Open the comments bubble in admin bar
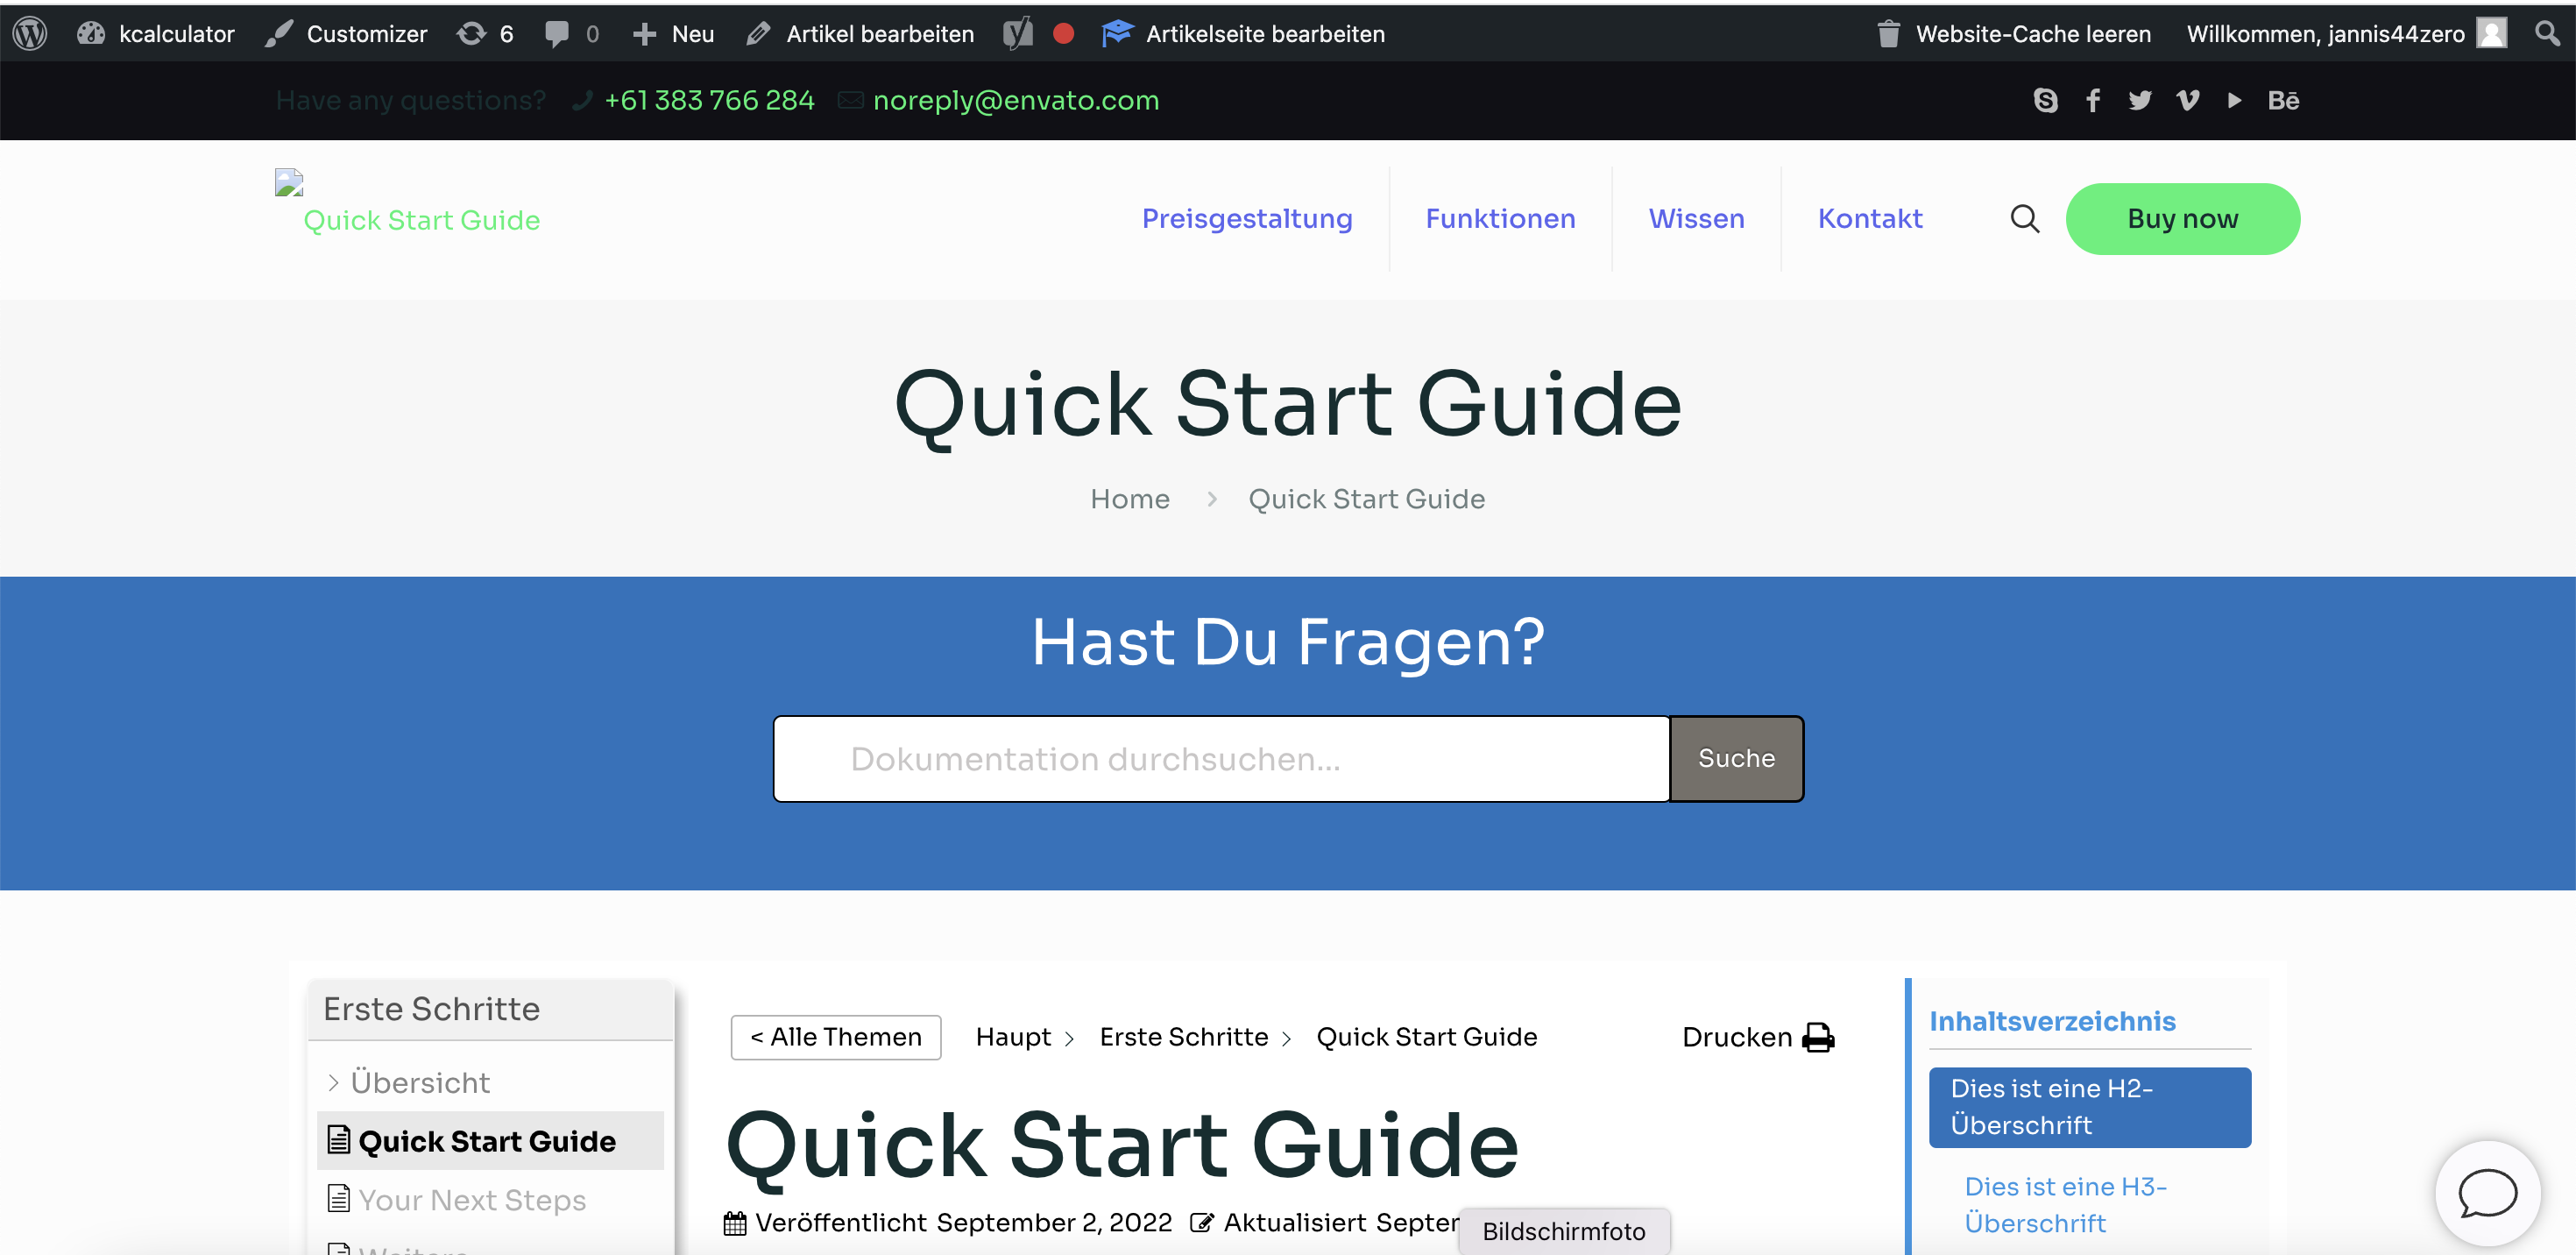The image size is (2576, 1255). (572, 34)
